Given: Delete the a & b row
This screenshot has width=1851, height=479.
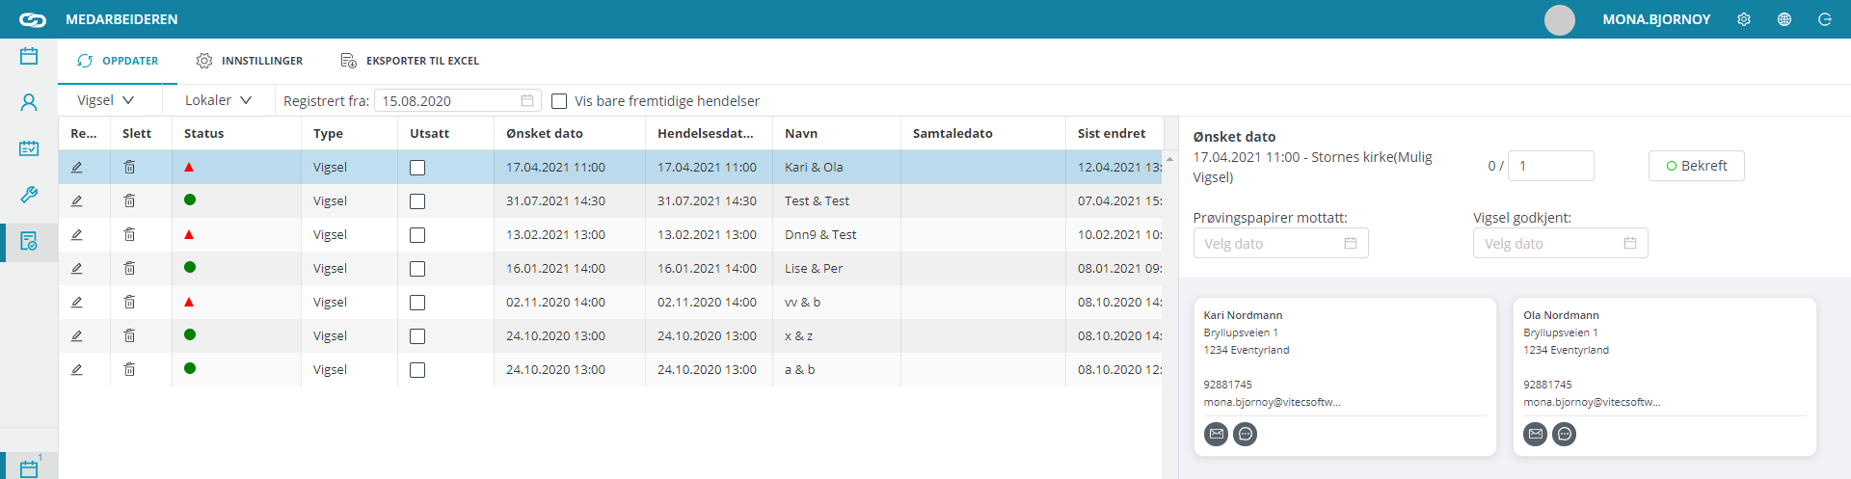Looking at the screenshot, I should click(x=129, y=370).
